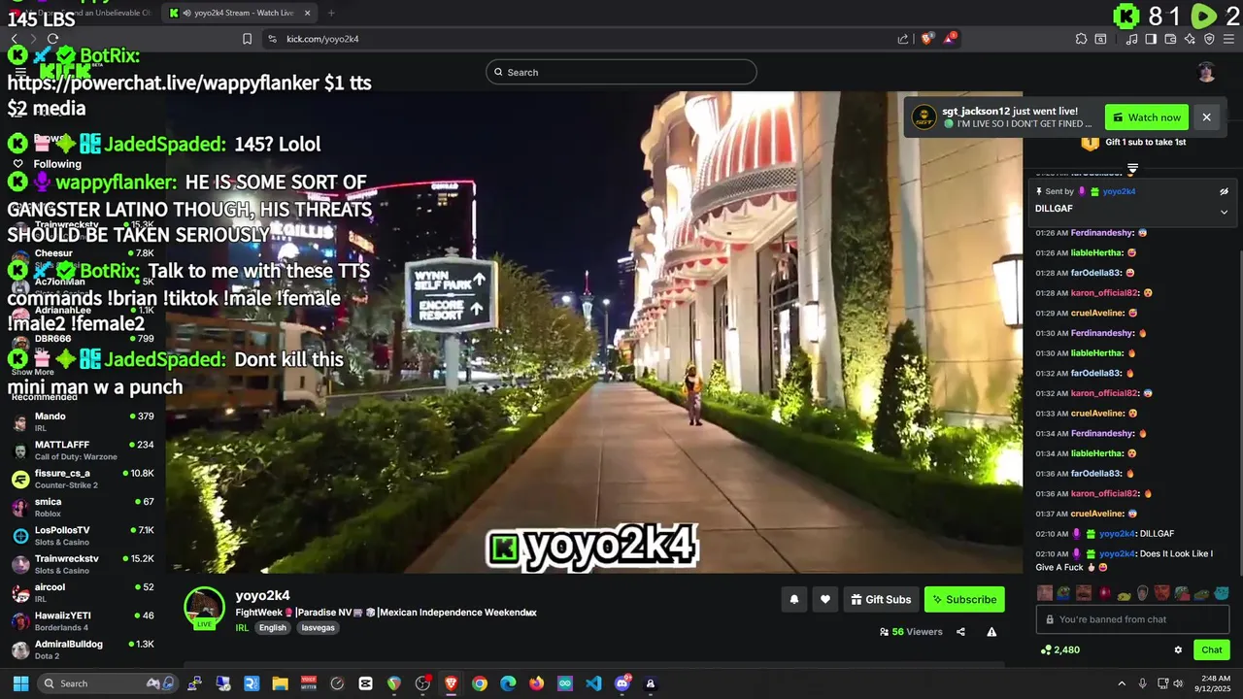Click the Kick search box

[621, 72]
